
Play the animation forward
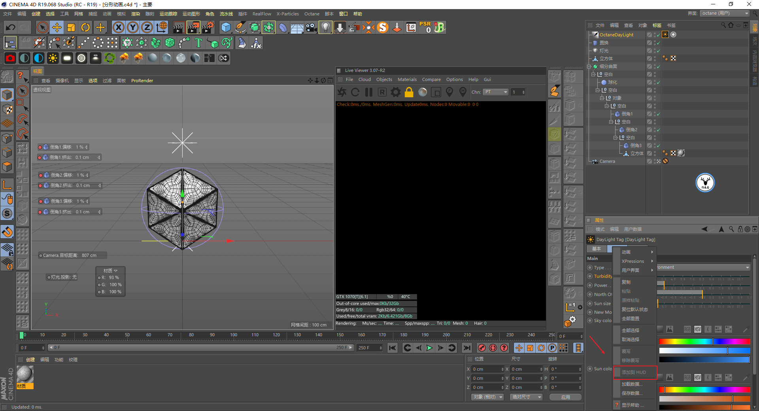click(429, 348)
